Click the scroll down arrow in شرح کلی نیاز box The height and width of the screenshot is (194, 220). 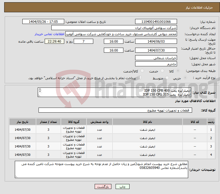point(40,91)
